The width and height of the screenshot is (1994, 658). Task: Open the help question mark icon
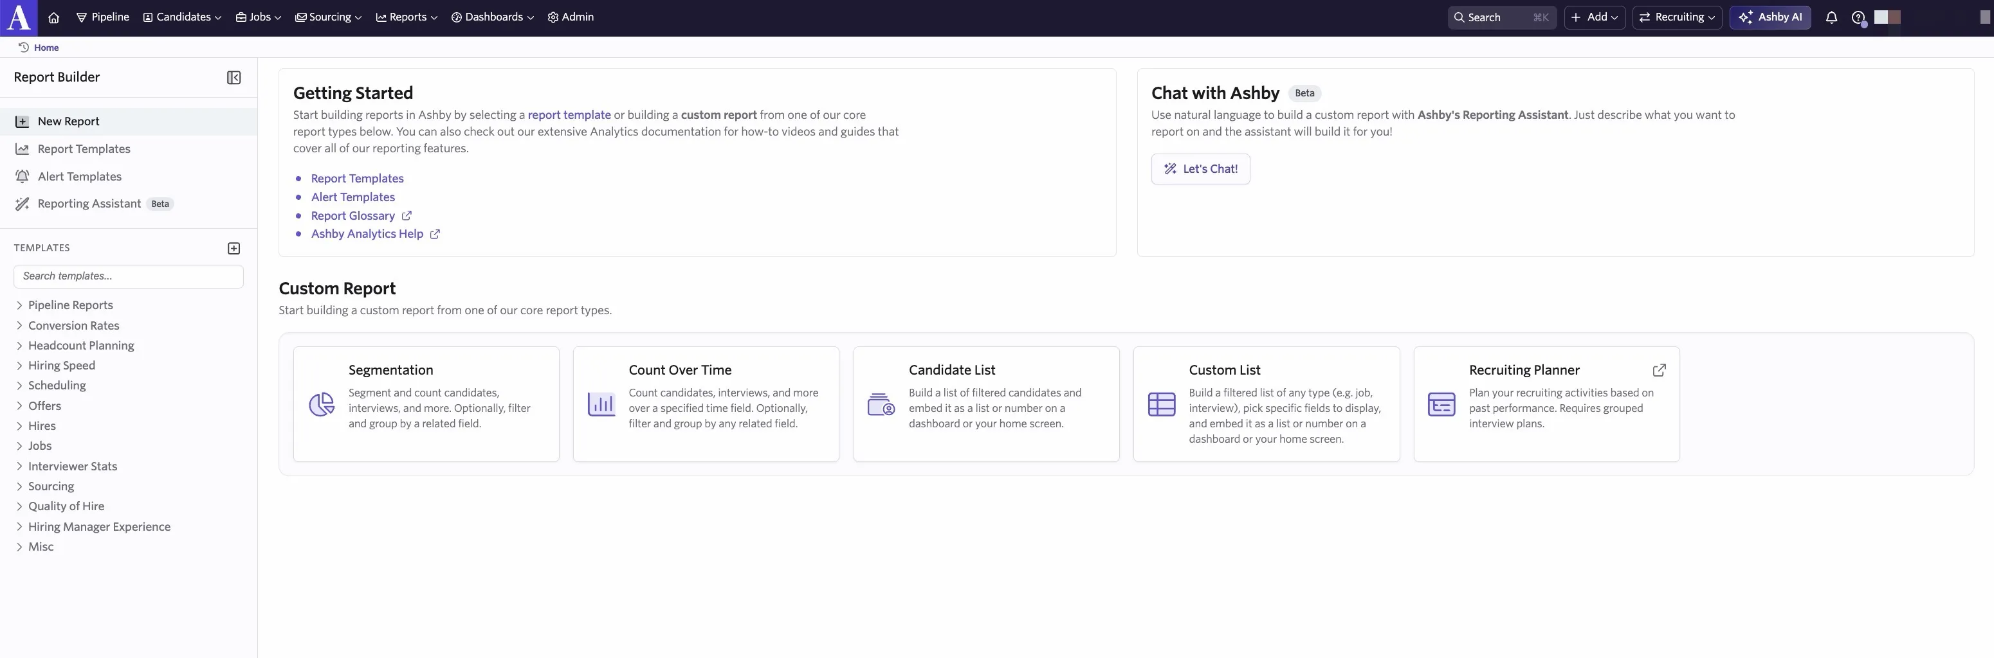coord(1858,17)
